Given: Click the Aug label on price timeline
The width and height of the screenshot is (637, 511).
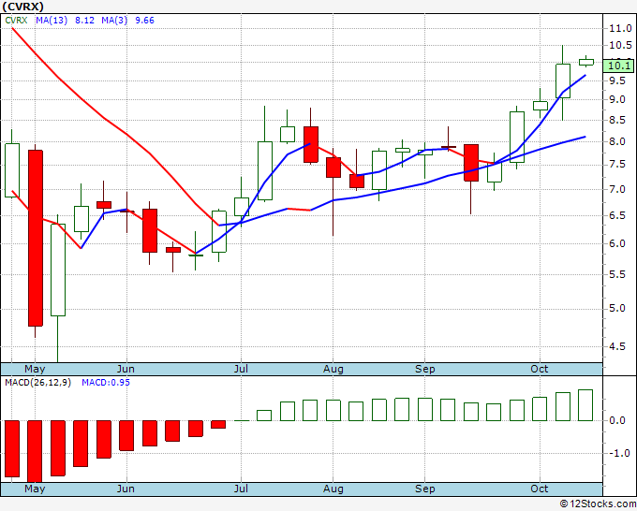Looking at the screenshot, I should click(333, 369).
